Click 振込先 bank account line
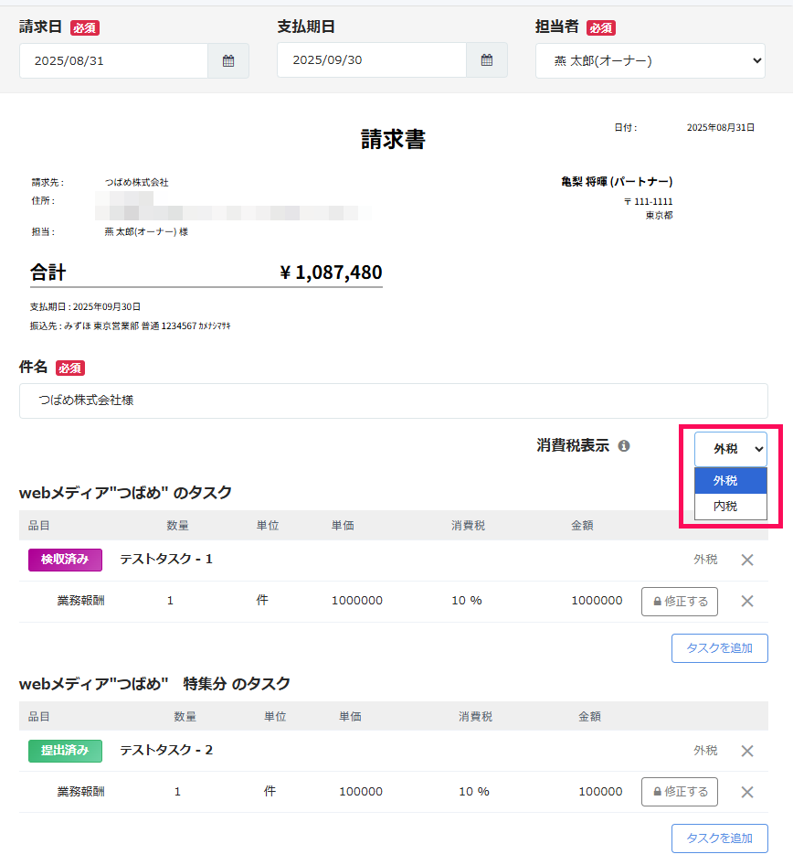Viewport: 793px width, 865px height. point(130,326)
